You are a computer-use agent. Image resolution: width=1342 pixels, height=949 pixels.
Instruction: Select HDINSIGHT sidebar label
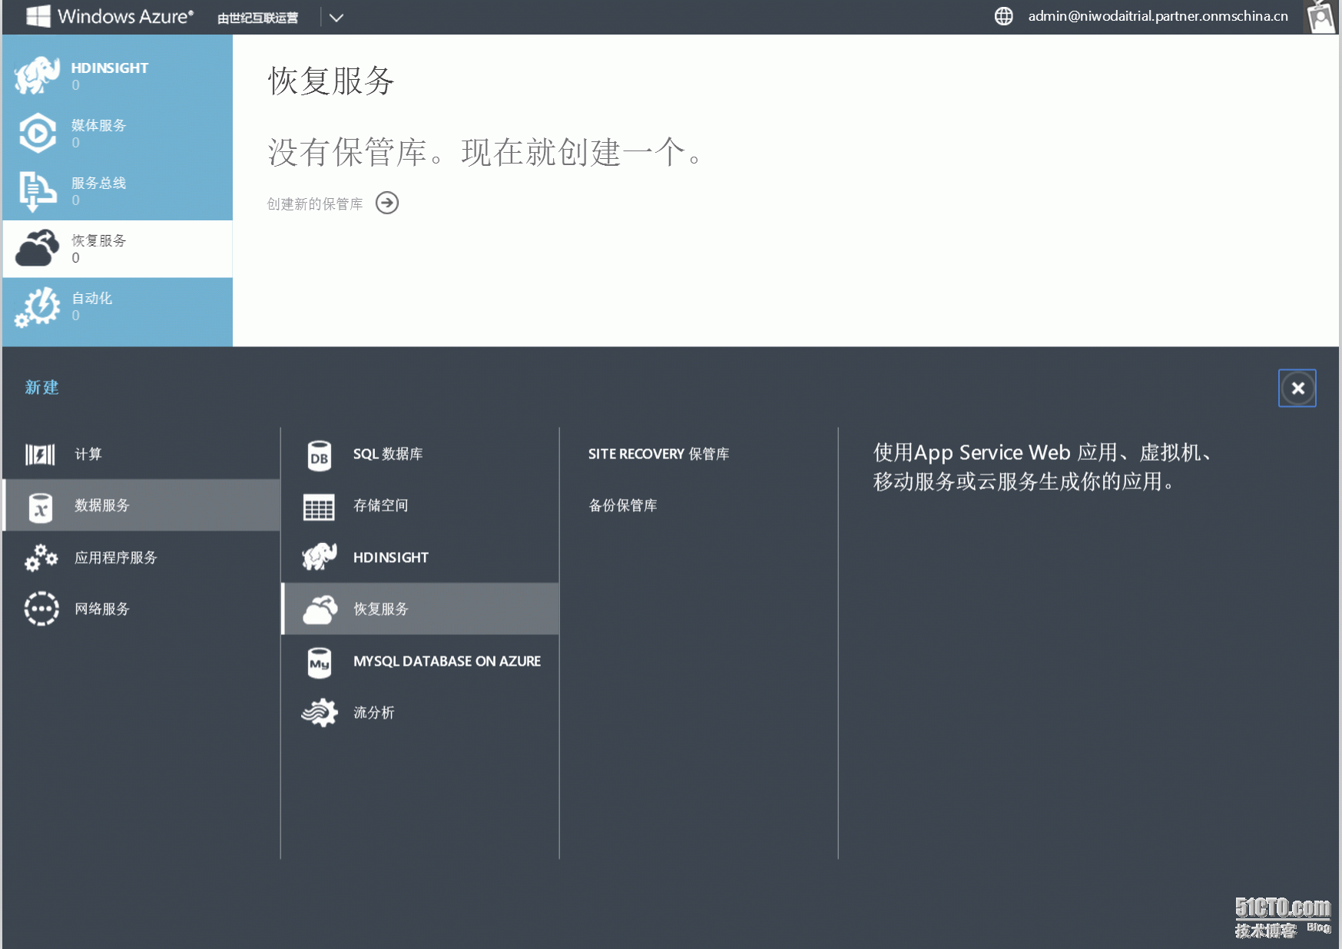click(x=110, y=68)
